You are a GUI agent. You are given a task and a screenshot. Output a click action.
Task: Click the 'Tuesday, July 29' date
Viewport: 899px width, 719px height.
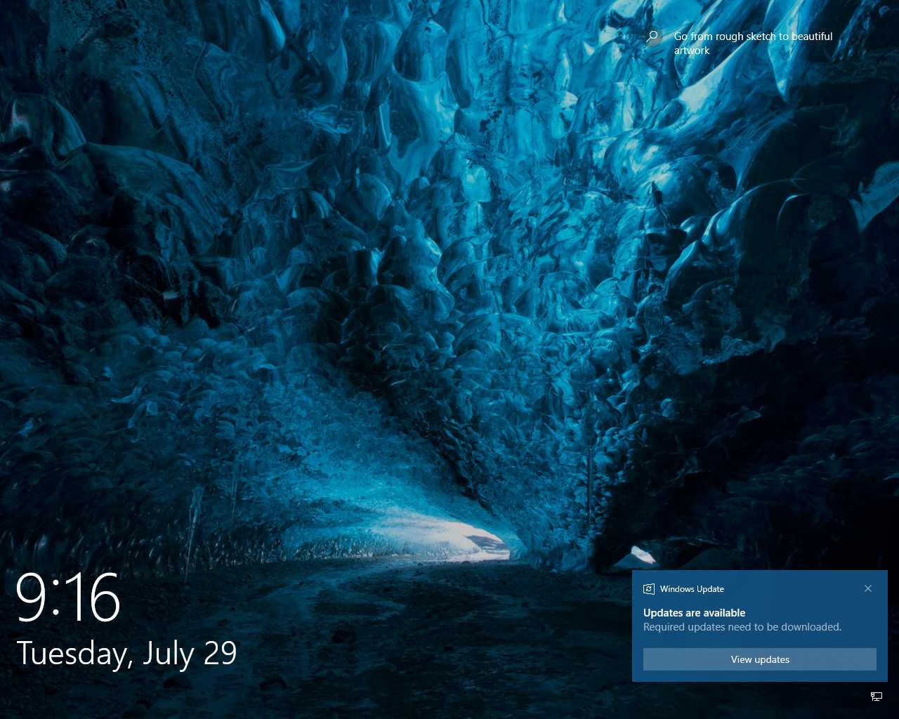[x=126, y=654]
